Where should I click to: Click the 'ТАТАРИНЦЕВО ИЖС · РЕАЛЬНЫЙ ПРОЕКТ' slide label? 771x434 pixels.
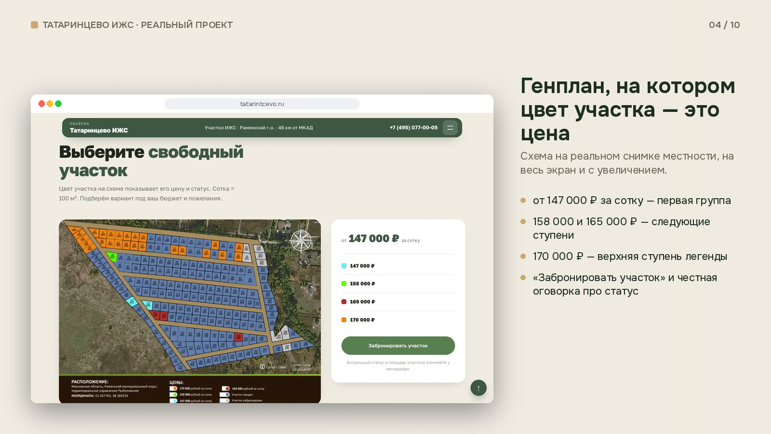point(138,25)
